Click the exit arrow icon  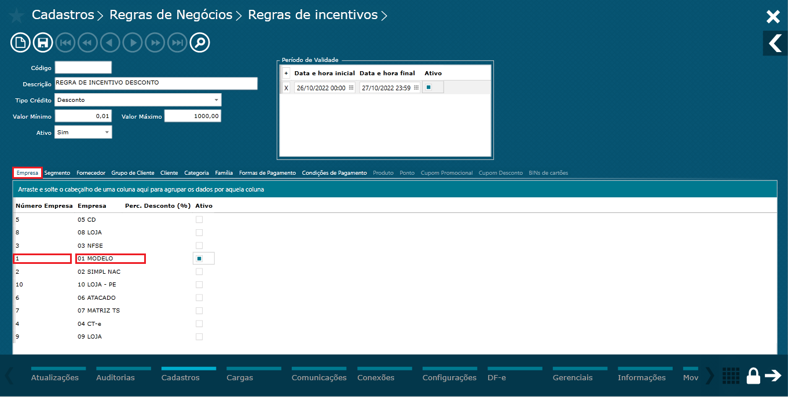pyautogui.click(x=773, y=376)
